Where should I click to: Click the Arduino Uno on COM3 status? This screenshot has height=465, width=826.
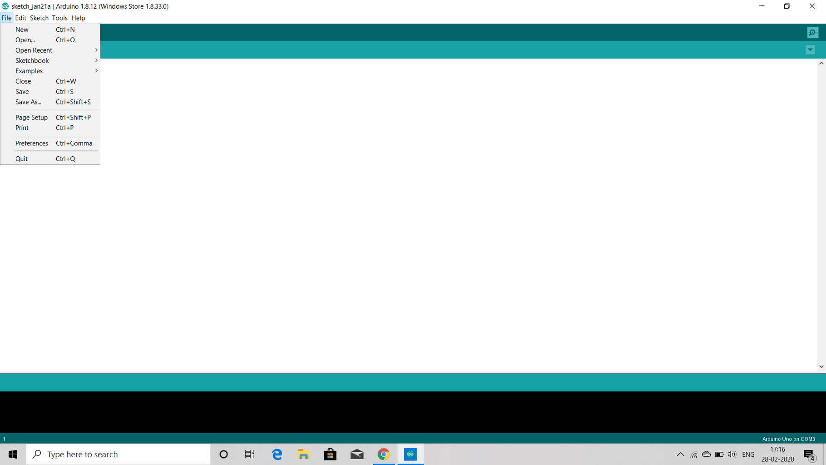(x=788, y=439)
